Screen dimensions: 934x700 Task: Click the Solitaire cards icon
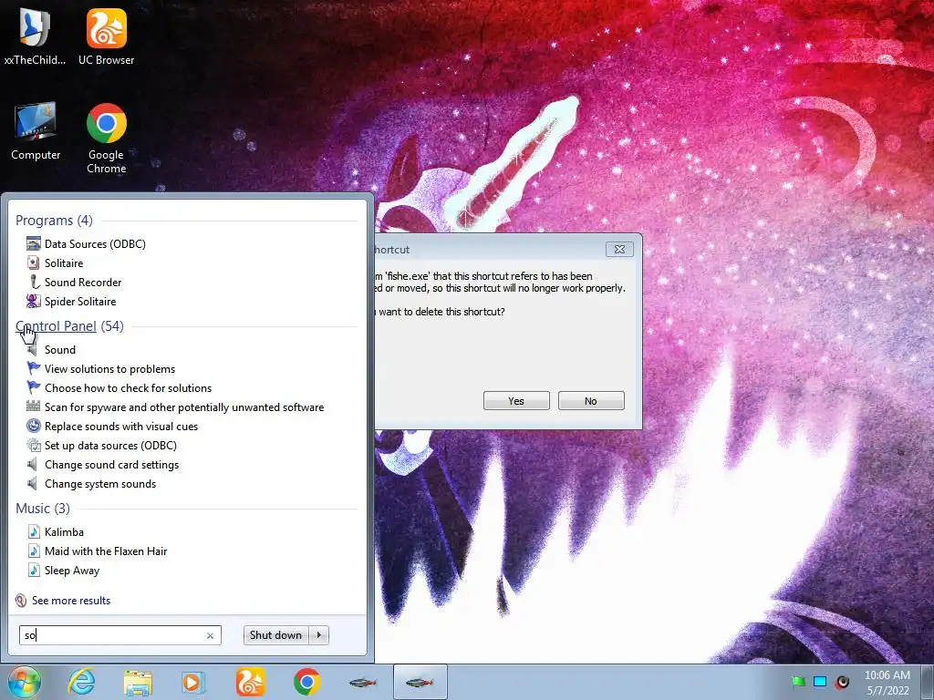(x=34, y=262)
